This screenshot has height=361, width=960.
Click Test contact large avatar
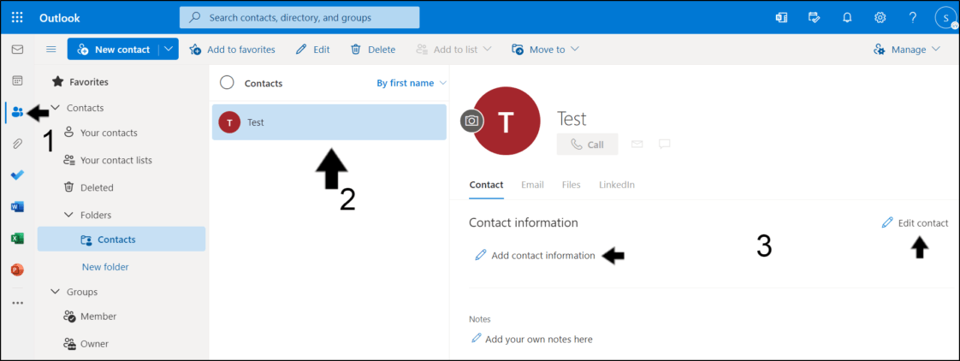(x=507, y=121)
